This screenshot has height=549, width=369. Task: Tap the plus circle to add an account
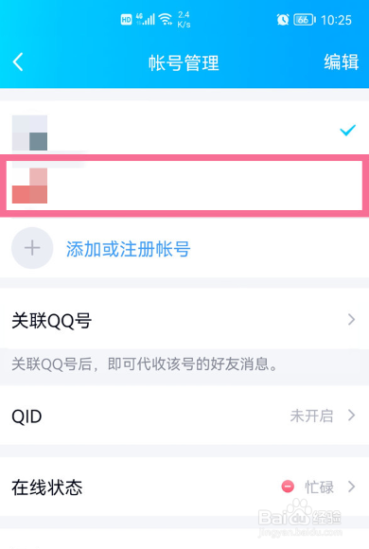[32, 248]
